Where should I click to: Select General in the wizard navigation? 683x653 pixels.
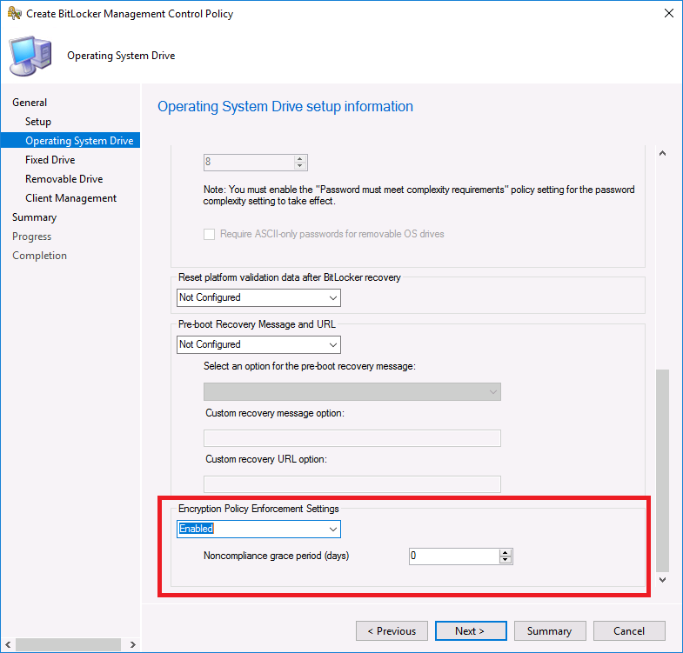tap(30, 103)
